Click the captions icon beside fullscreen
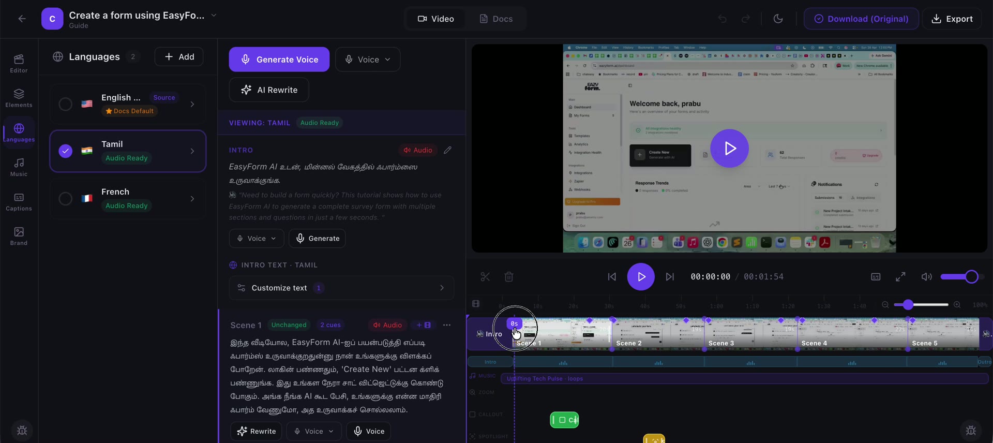This screenshot has width=993, height=443. (x=876, y=277)
